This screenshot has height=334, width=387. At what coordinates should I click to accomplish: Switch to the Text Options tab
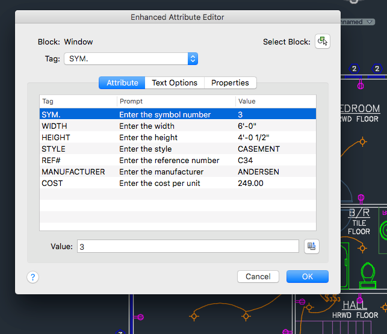click(x=175, y=82)
